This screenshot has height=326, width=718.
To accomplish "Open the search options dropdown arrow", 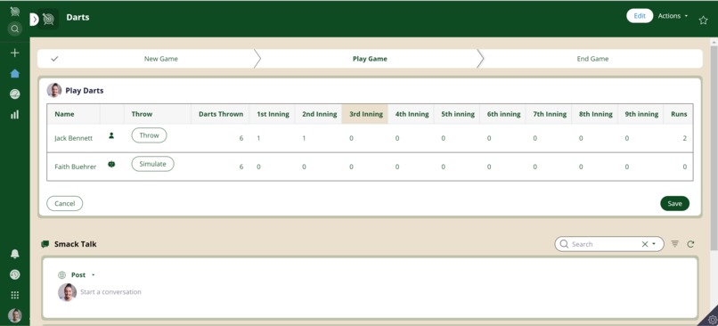I will coord(654,244).
